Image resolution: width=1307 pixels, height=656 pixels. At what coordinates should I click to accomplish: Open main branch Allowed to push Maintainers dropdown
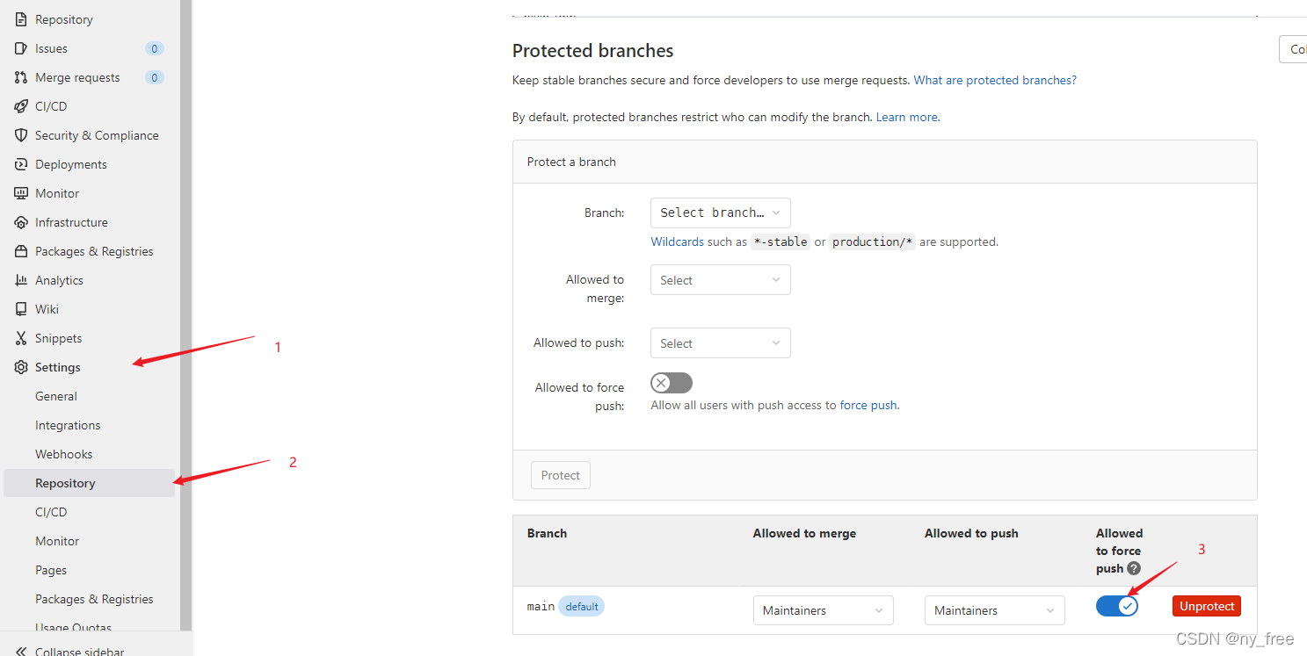tap(995, 610)
